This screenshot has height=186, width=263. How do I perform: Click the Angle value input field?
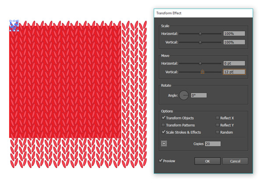point(199,95)
